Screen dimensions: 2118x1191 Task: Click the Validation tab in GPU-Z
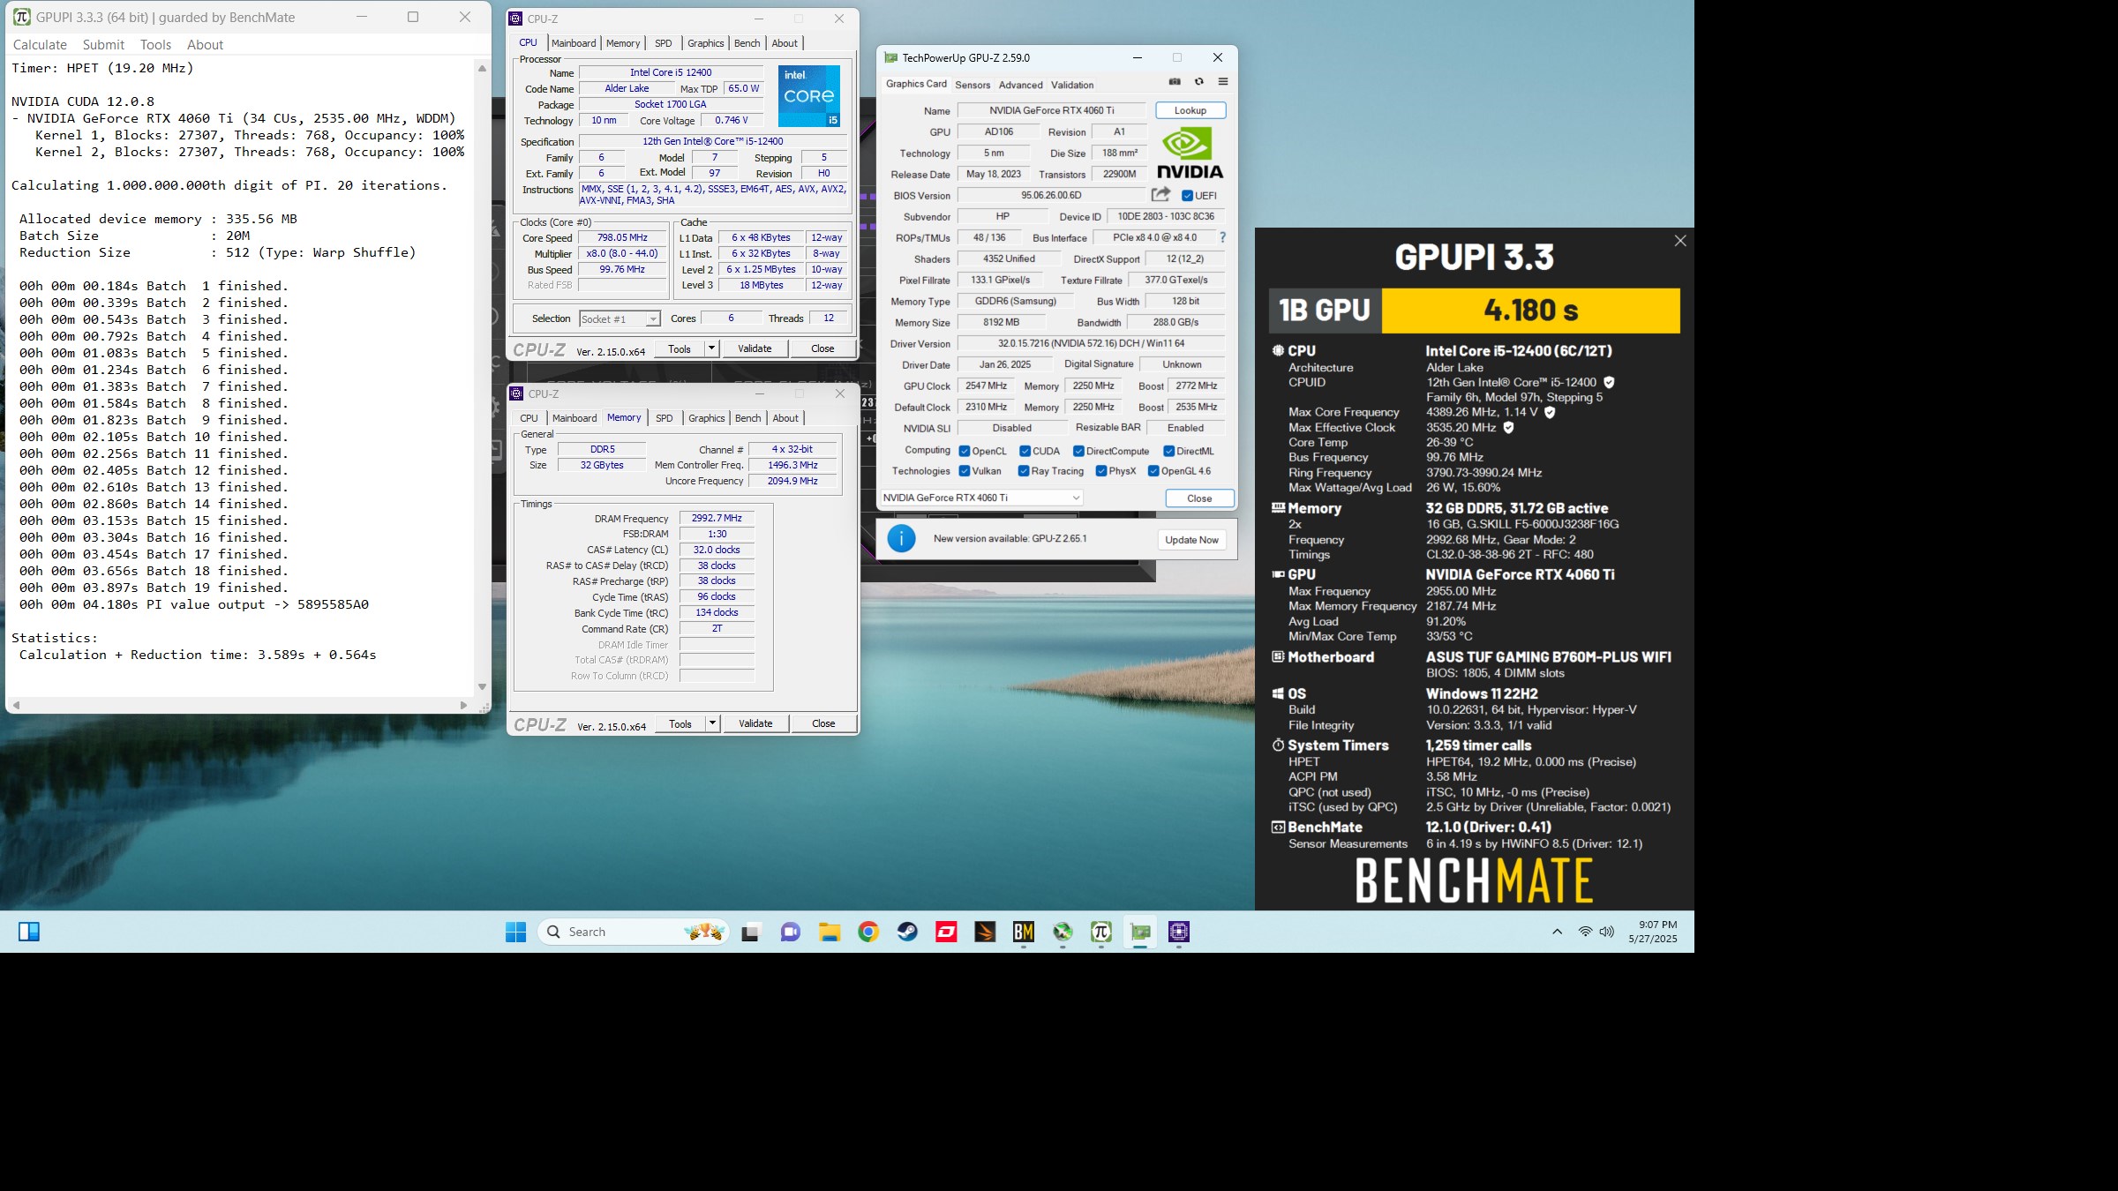click(x=1072, y=85)
